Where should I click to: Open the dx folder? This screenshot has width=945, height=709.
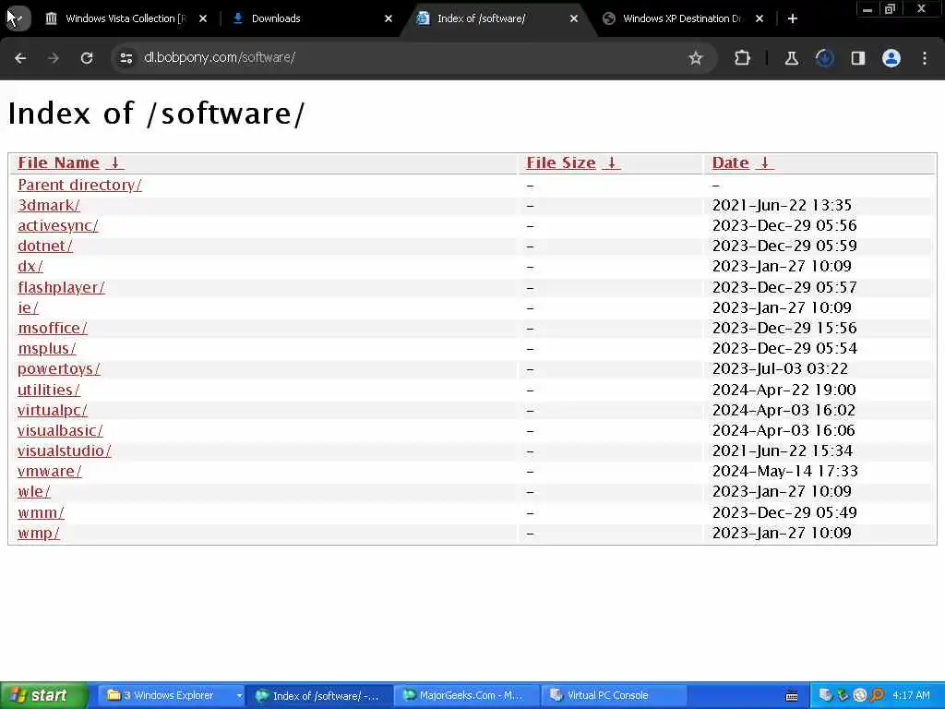click(30, 267)
